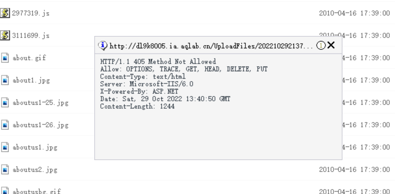
Task: Click the about1.jpg image file icon
Action: [4, 80]
